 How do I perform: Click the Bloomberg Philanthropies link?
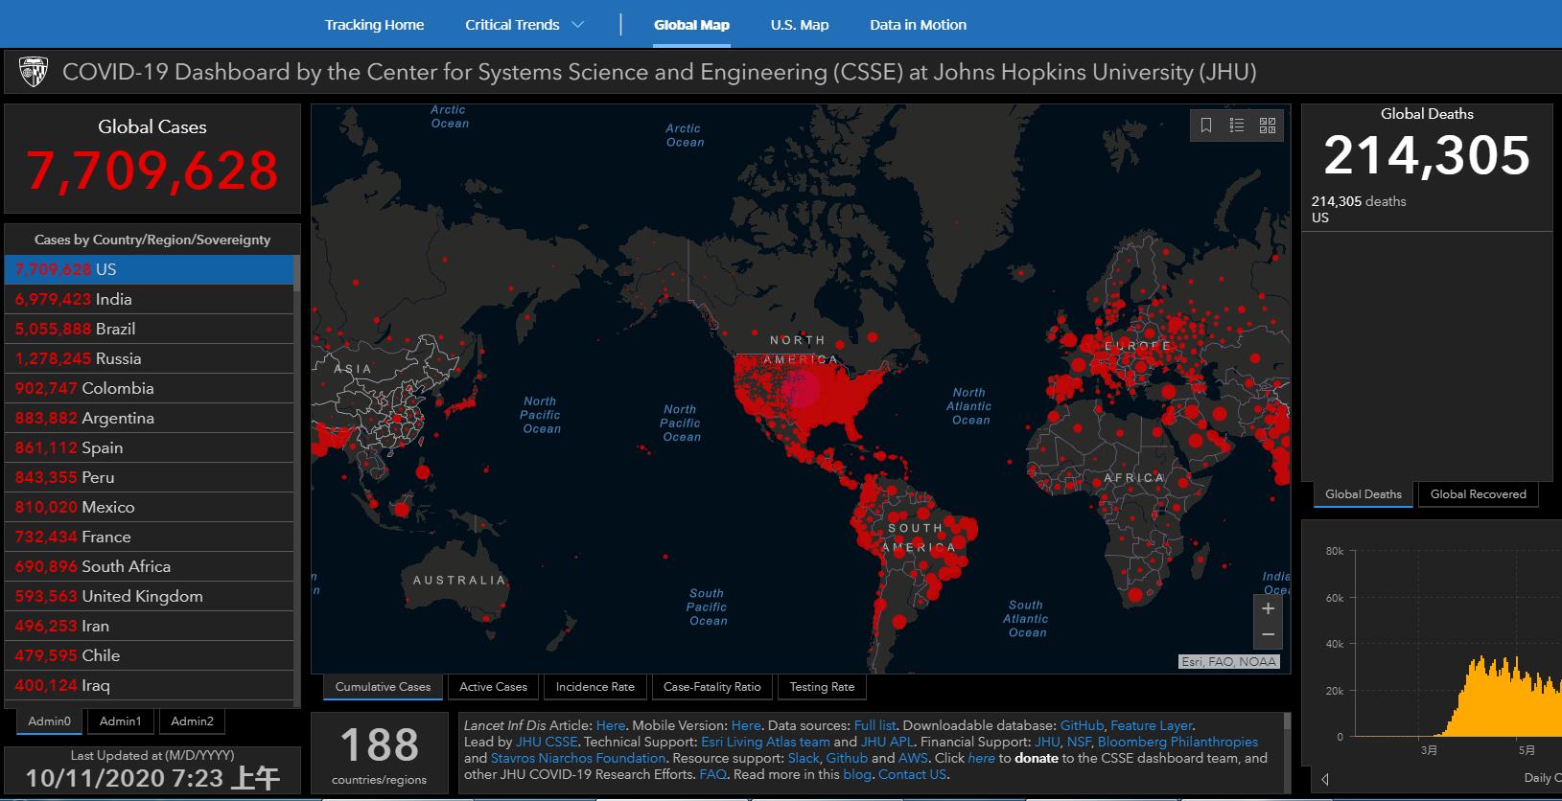coord(1177,742)
